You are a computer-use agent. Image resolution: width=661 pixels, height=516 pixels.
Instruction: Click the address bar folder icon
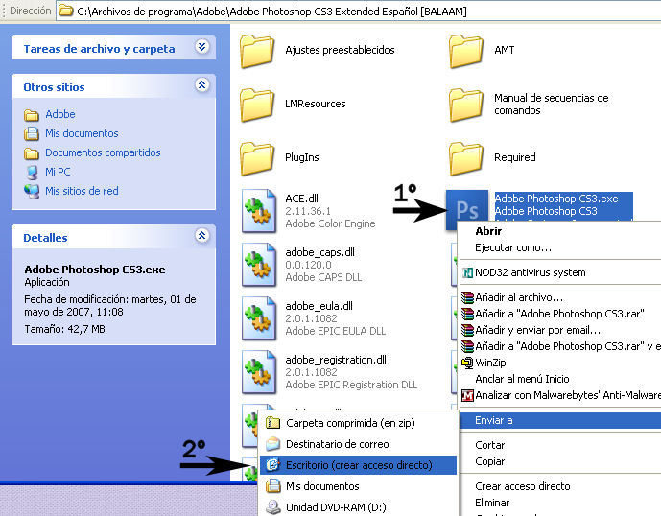coord(65,11)
